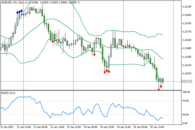This screenshot has width=195, height=130.
Task: Select the middle blue diamond signal marker
Action: coord(19,12)
